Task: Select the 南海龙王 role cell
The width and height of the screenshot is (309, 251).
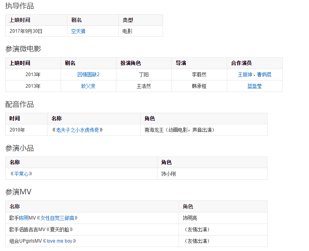Action: click(x=181, y=130)
